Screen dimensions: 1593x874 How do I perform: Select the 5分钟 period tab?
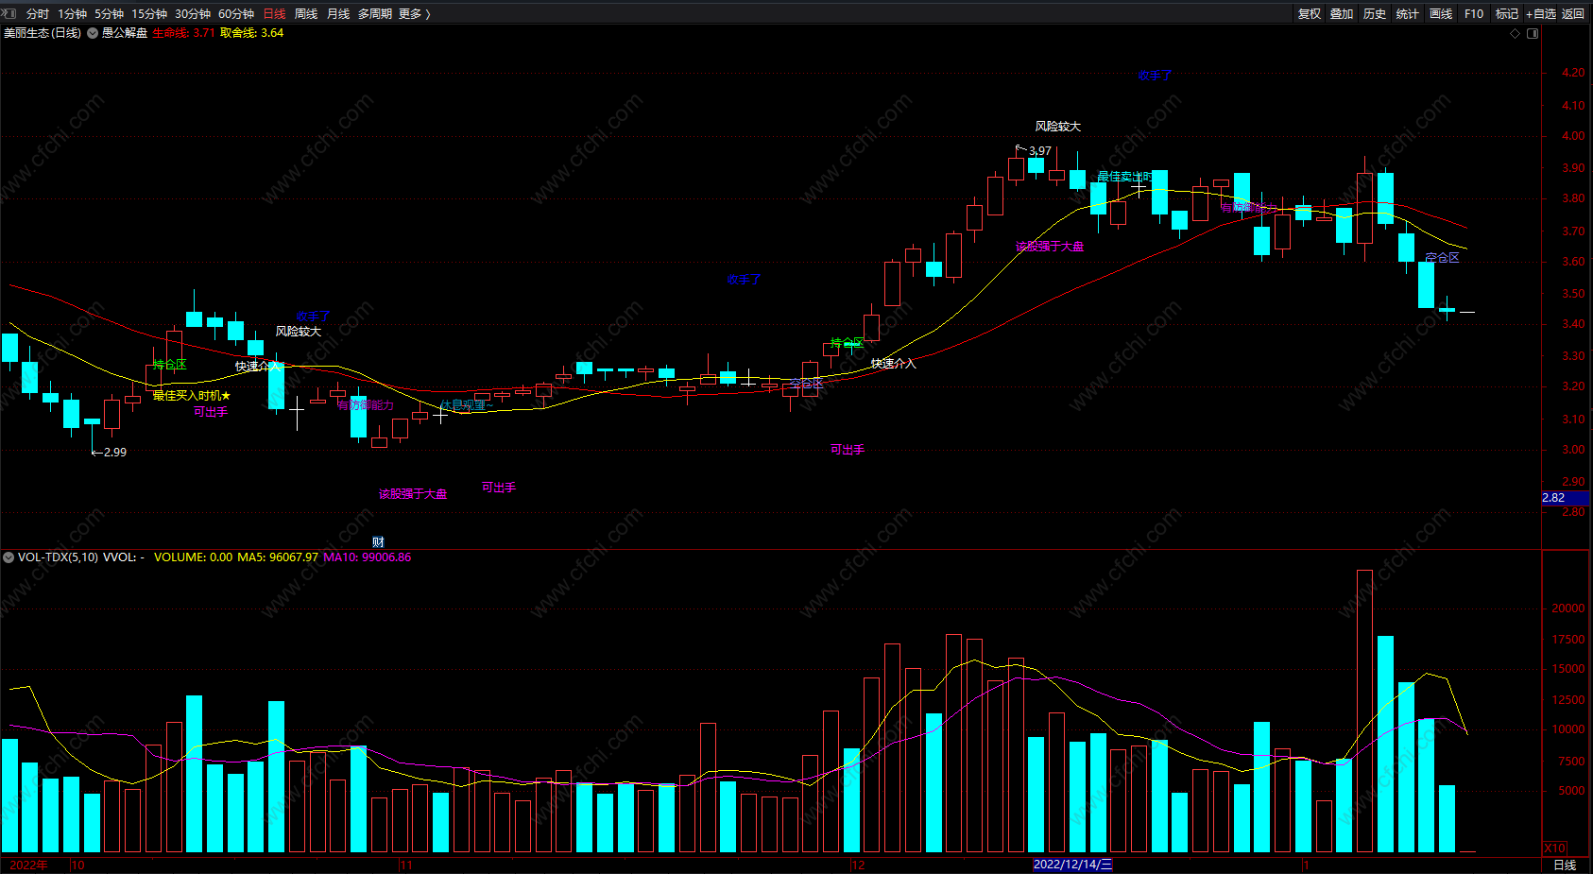109,13
